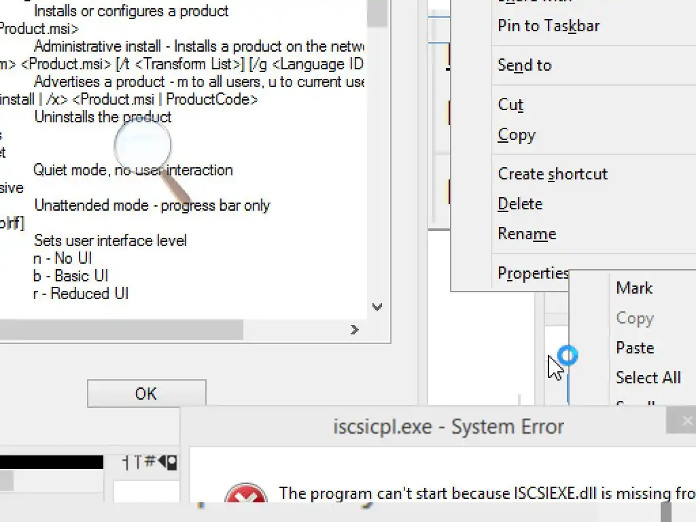Choose Select All in console edit menu
696x522 pixels.
(x=648, y=377)
